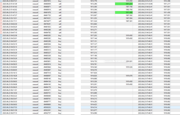Viewport: 180px width, 115px height.
Task: Select take-profit value 1907.361
Action: [x=129, y=21]
